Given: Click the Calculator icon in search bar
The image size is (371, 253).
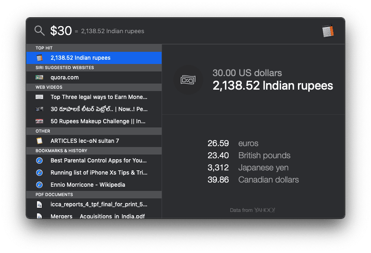Looking at the screenshot, I should [x=328, y=31].
